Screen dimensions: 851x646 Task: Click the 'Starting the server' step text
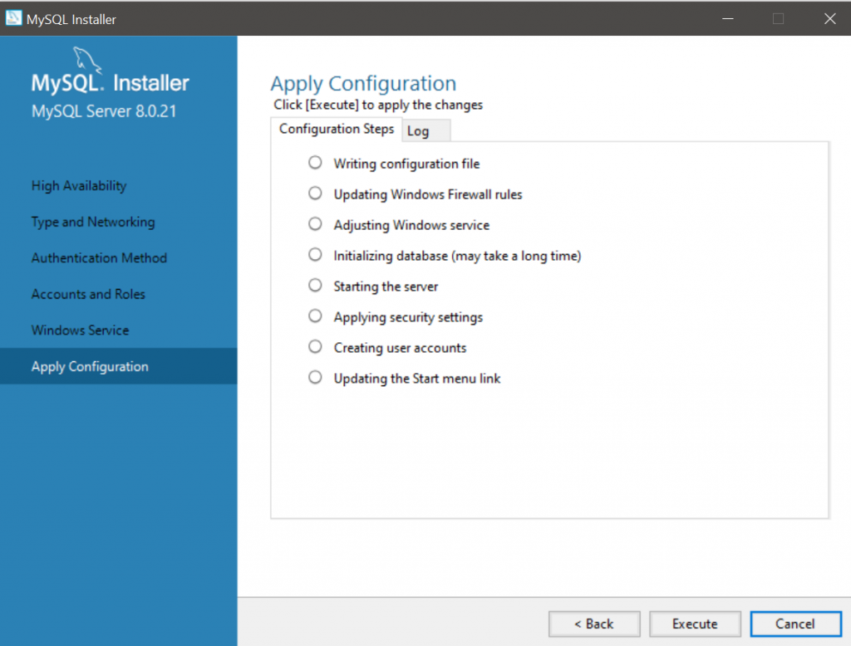pyautogui.click(x=386, y=286)
